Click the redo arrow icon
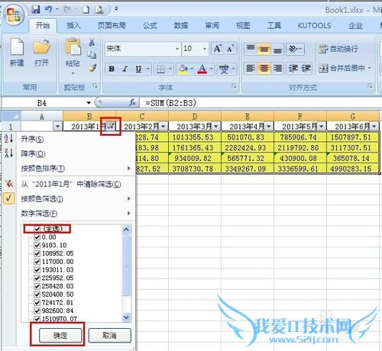The width and height of the screenshot is (382, 351). pos(67,10)
